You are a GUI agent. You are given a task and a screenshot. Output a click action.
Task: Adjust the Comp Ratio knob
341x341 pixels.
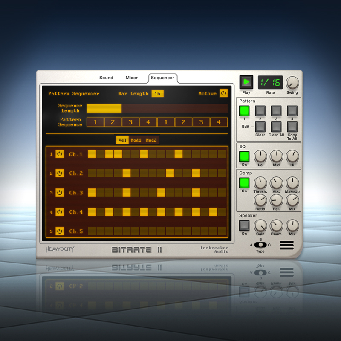pos(260,200)
